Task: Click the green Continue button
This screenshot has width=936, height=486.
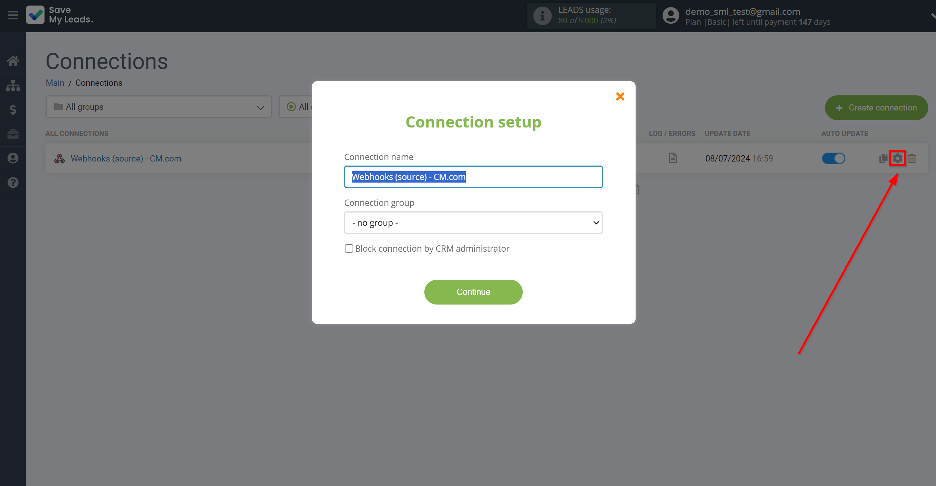Action: point(474,291)
